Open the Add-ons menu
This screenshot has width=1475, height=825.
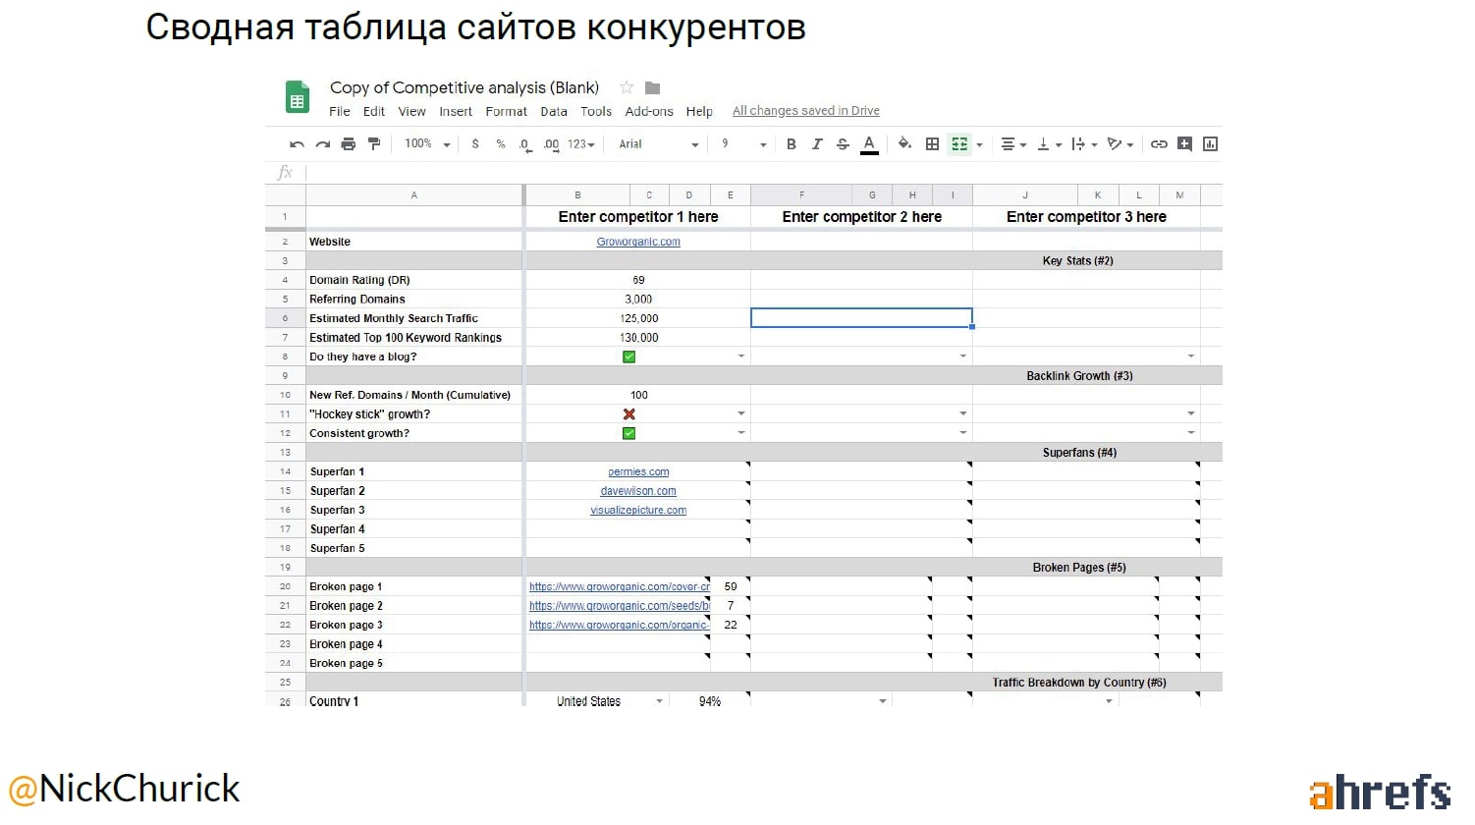pos(649,112)
